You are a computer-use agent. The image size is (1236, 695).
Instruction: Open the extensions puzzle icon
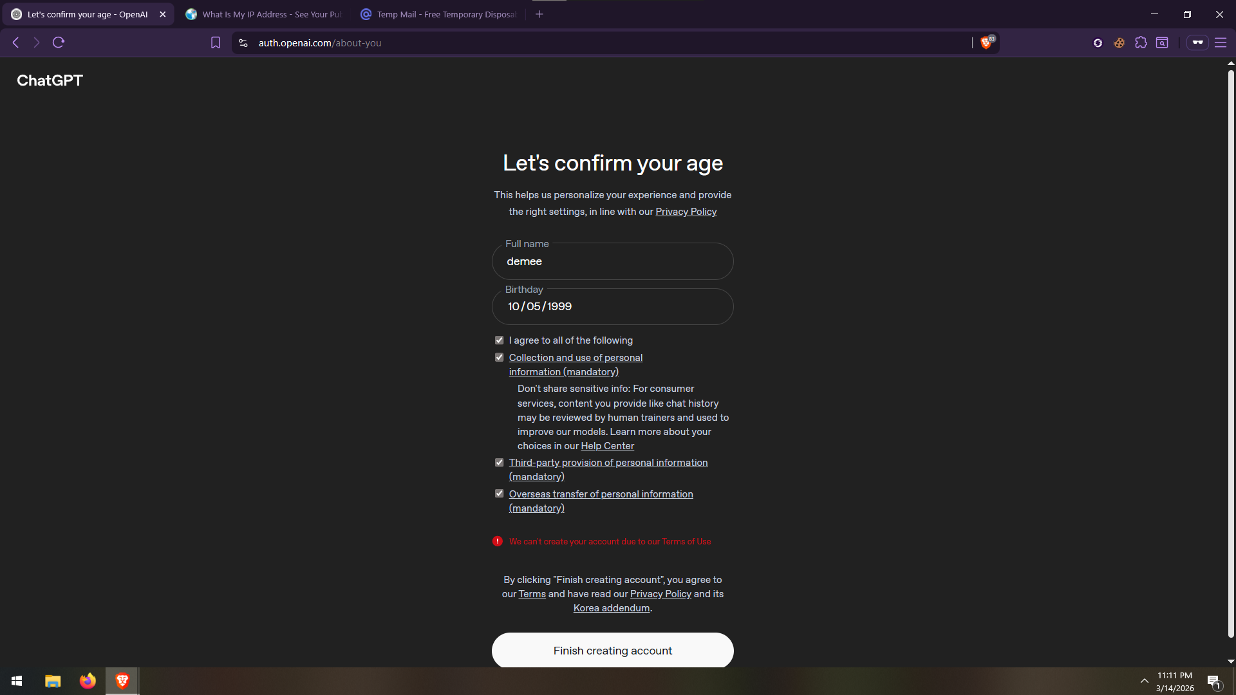[x=1141, y=42]
